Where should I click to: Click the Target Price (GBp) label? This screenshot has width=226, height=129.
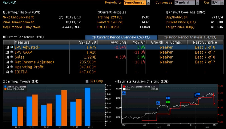tap(180, 27)
